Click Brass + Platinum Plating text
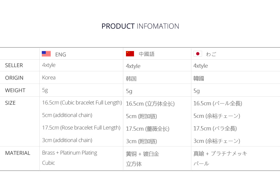 (70, 153)
